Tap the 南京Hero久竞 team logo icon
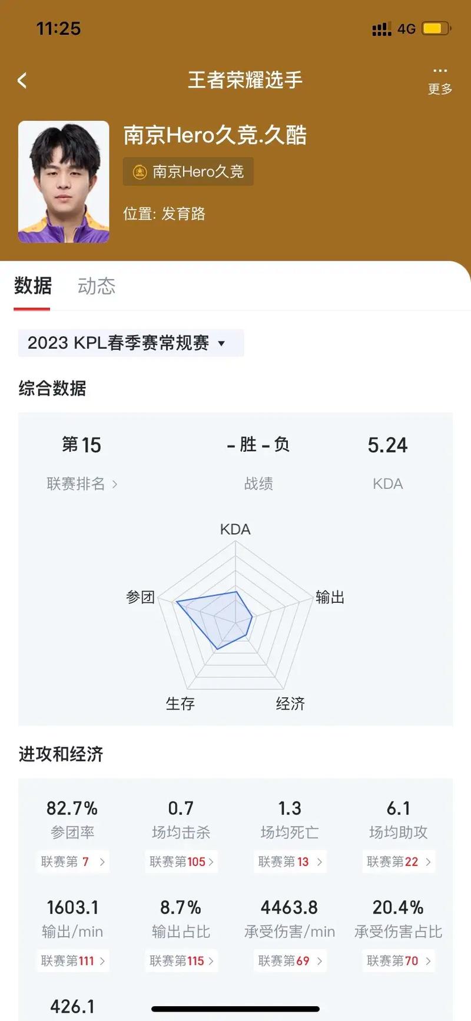 [140, 172]
